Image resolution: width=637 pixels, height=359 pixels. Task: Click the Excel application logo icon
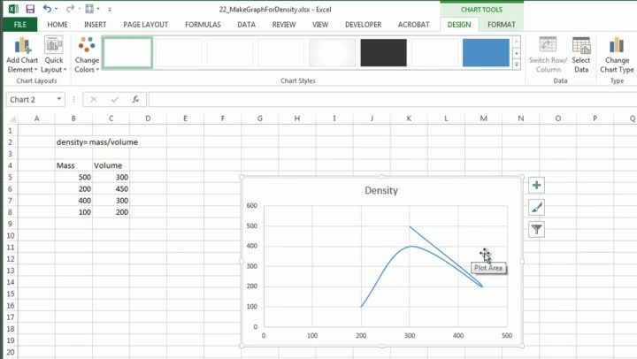click(13, 9)
